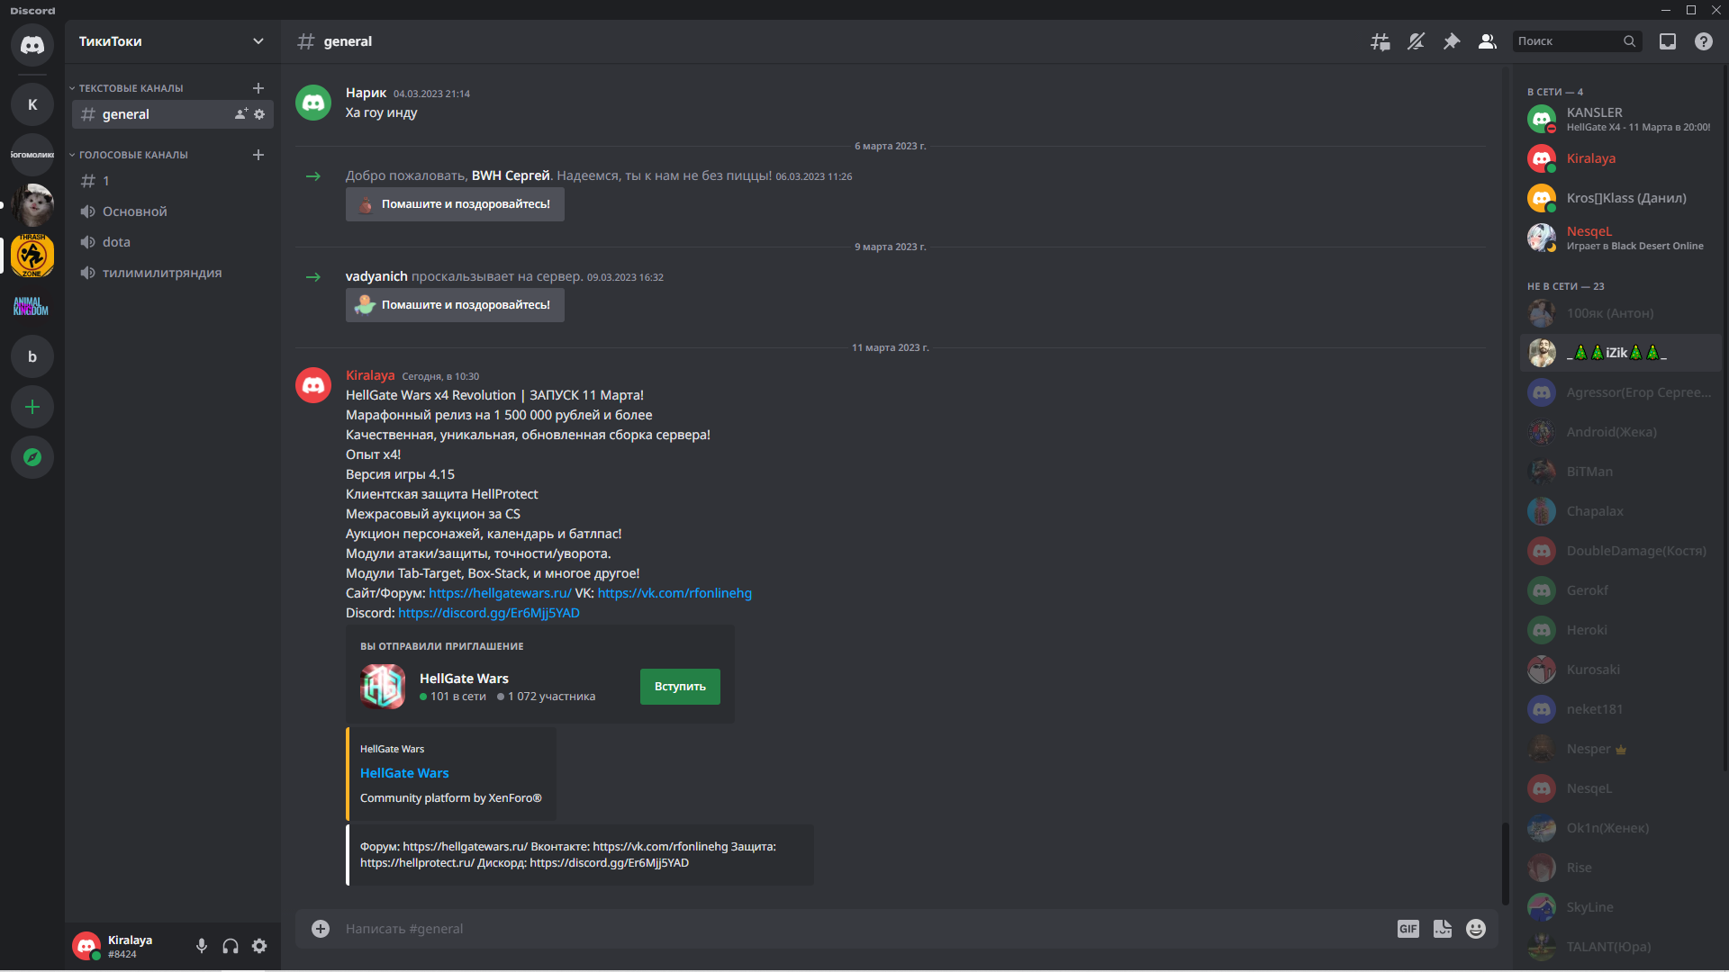The width and height of the screenshot is (1729, 972).
Task: Open the hellgatewars.ru link in message
Action: pos(500,593)
